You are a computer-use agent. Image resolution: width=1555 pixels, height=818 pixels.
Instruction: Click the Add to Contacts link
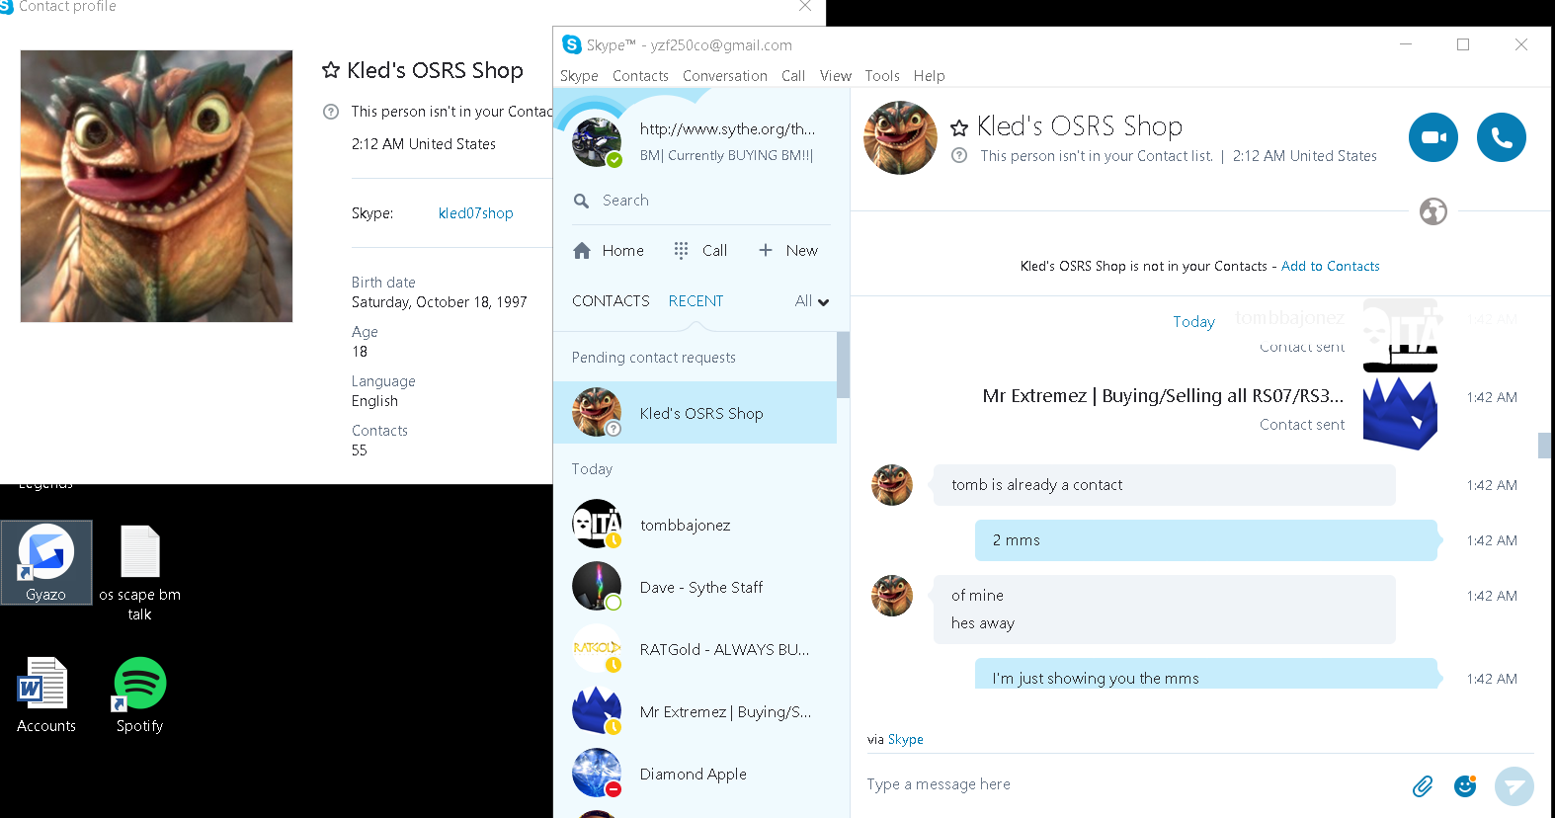pyautogui.click(x=1331, y=267)
